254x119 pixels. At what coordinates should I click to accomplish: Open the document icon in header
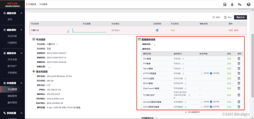[x=225, y=4]
